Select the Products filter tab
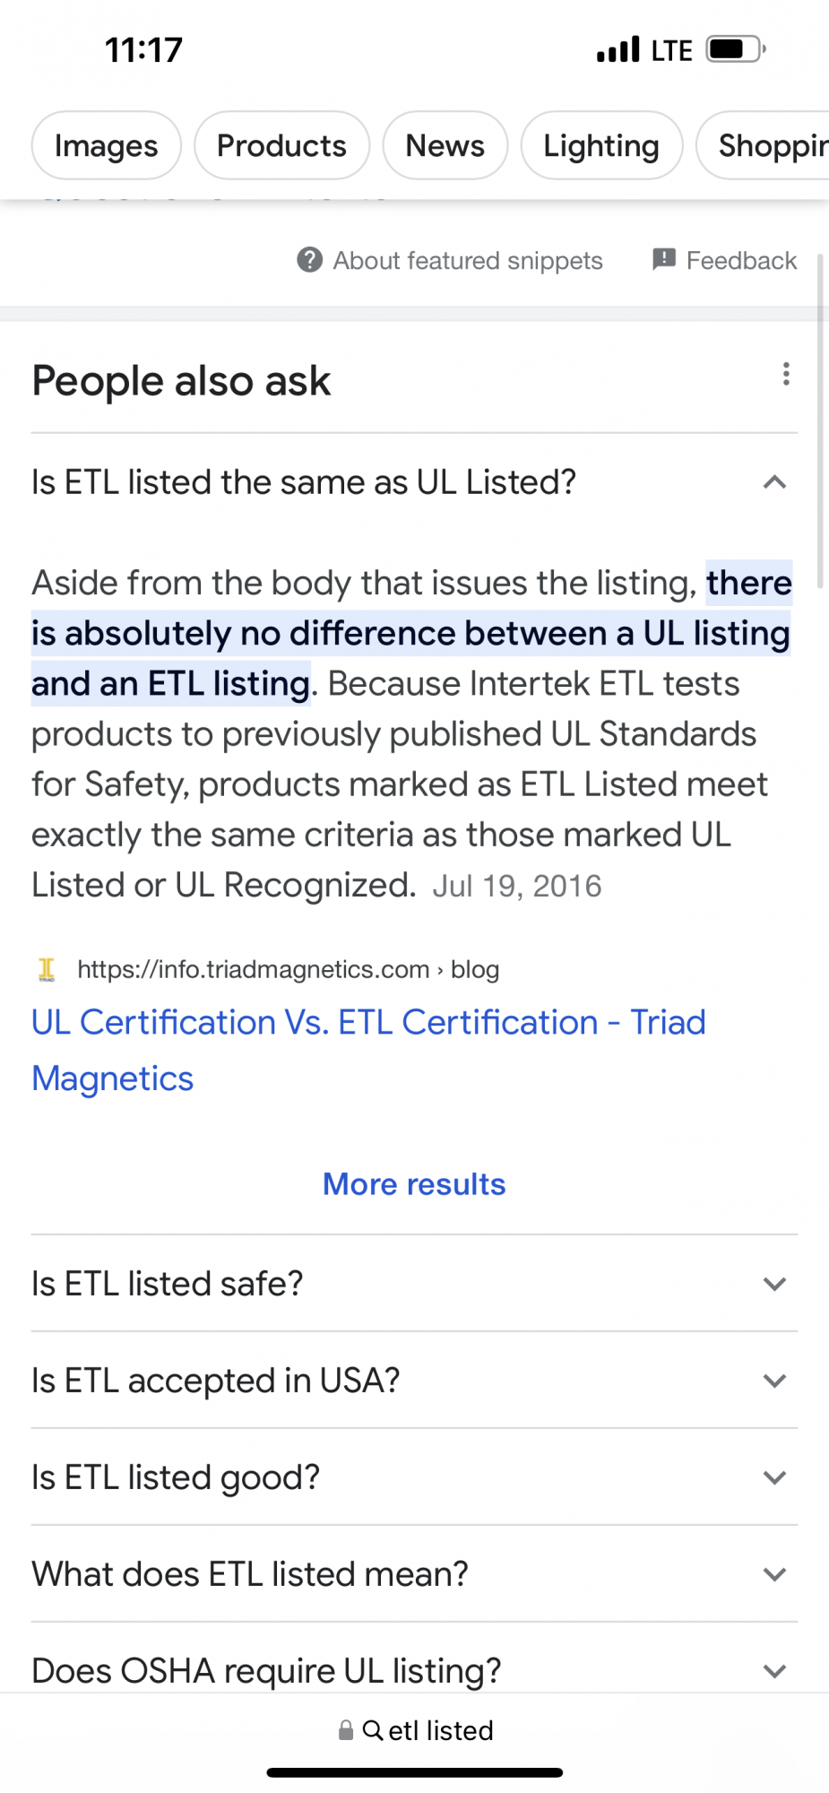Image resolution: width=829 pixels, height=1793 pixels. point(281,145)
